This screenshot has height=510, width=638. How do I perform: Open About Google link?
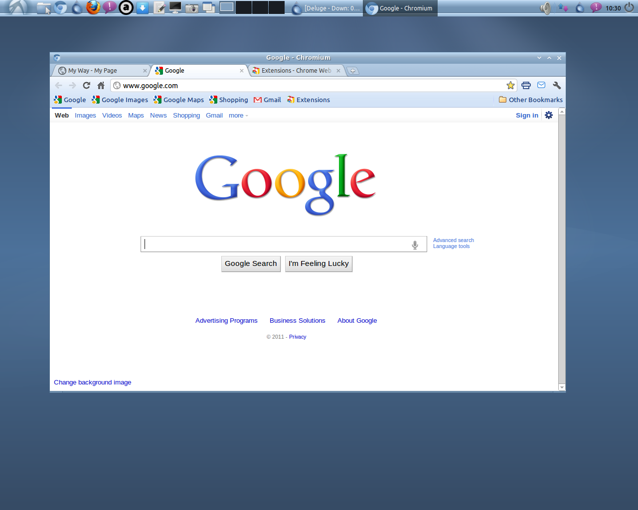[357, 321]
